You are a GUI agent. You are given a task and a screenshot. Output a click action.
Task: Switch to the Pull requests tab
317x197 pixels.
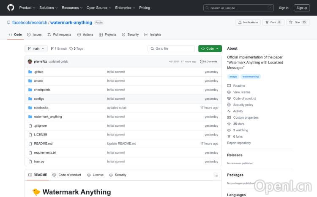click(60, 35)
